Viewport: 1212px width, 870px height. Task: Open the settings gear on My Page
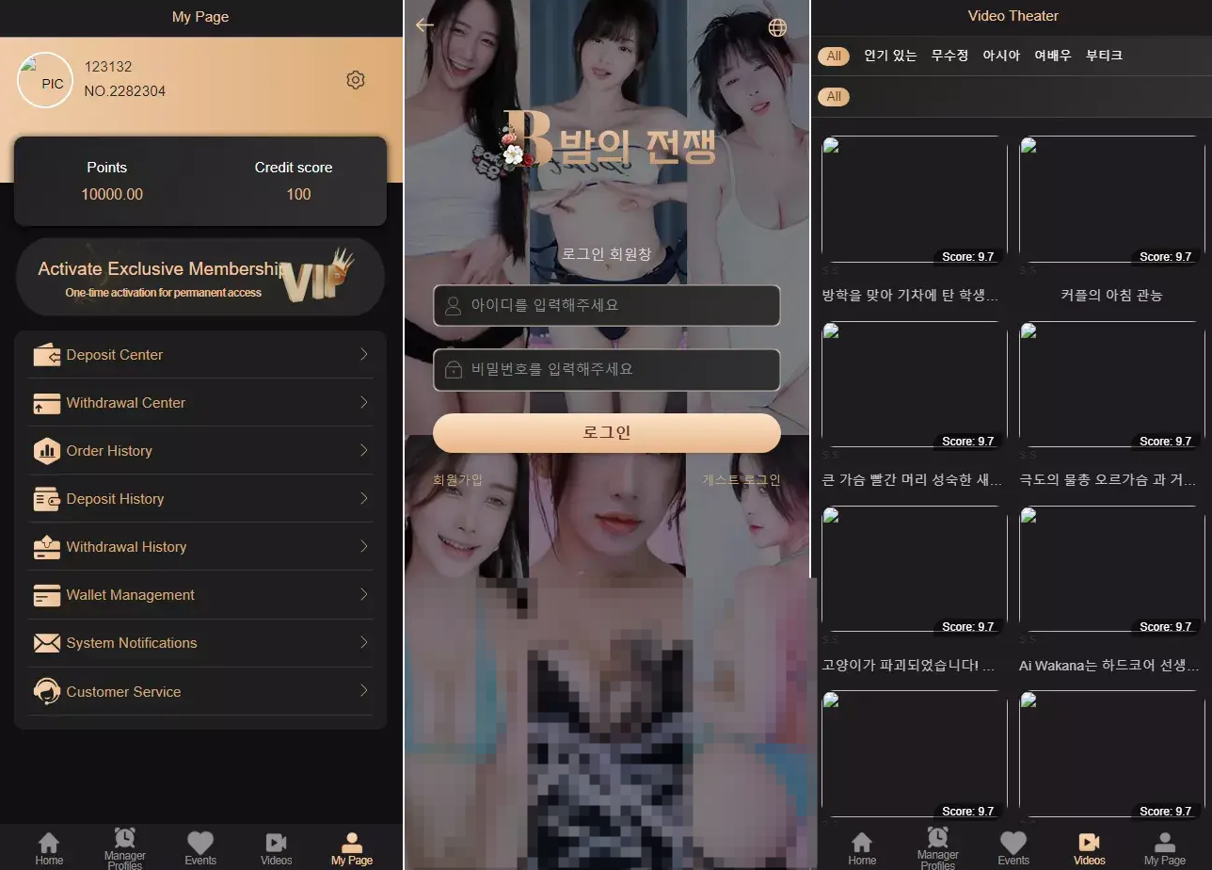(356, 79)
